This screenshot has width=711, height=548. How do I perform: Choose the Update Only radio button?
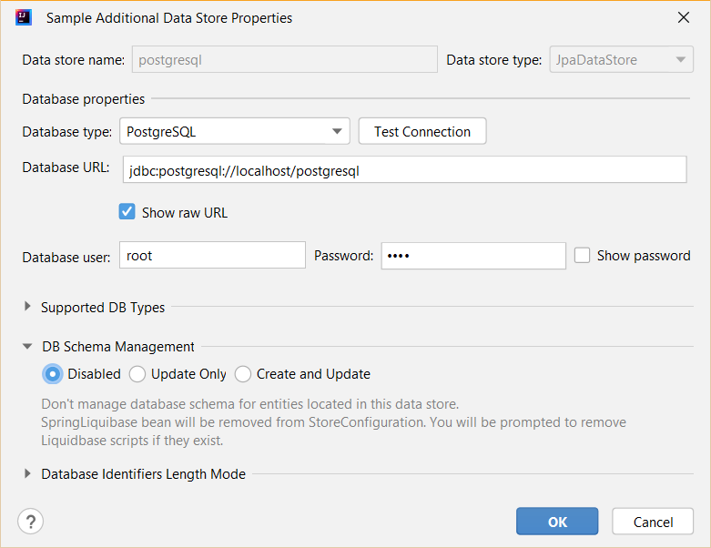click(137, 374)
